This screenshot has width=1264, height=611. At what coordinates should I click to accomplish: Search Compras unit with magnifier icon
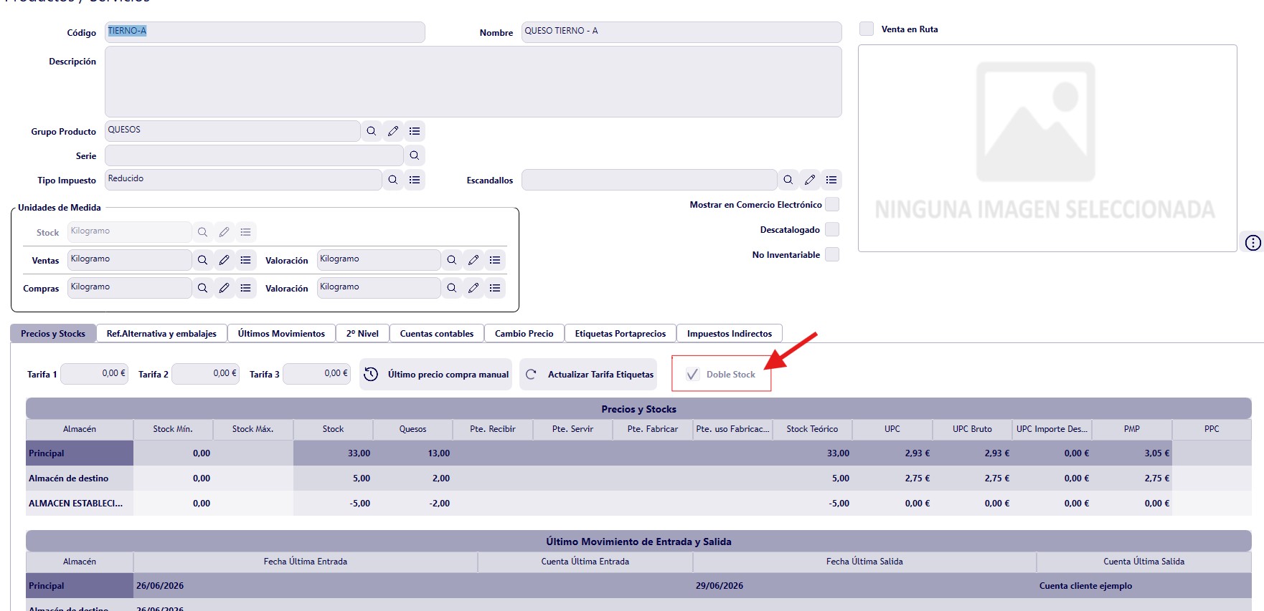[x=203, y=288]
